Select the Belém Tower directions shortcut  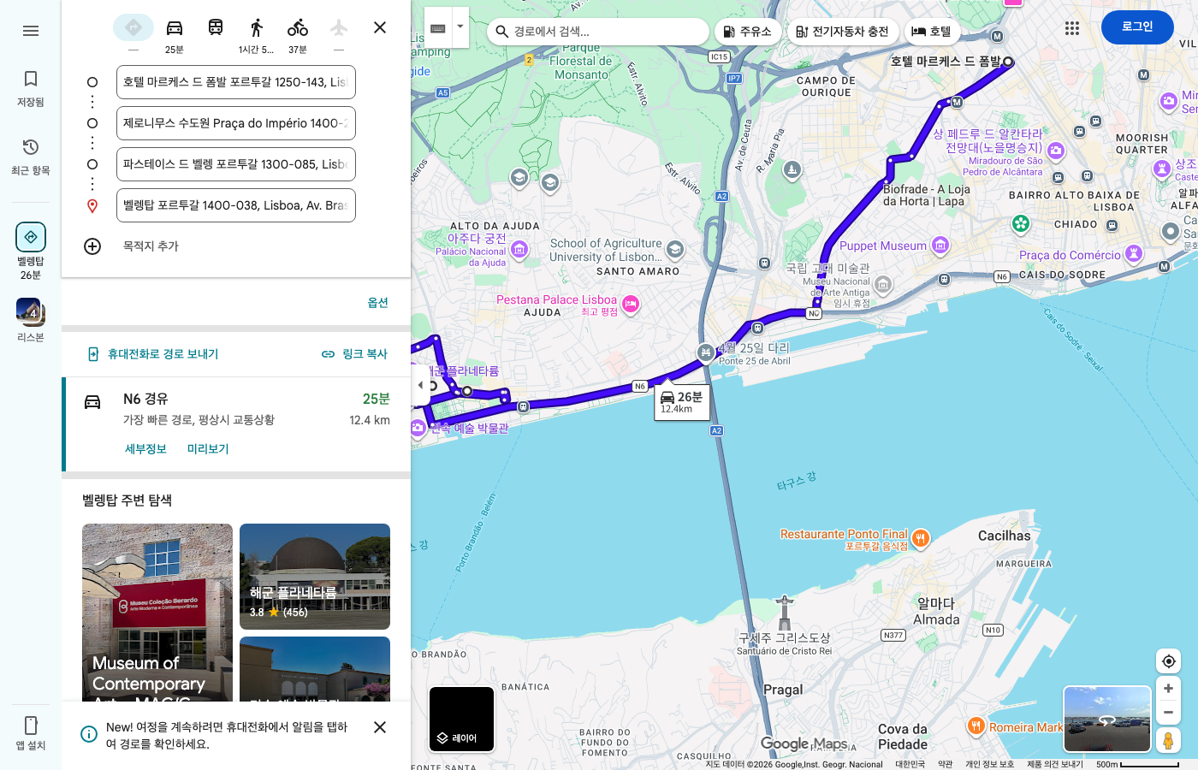click(31, 252)
